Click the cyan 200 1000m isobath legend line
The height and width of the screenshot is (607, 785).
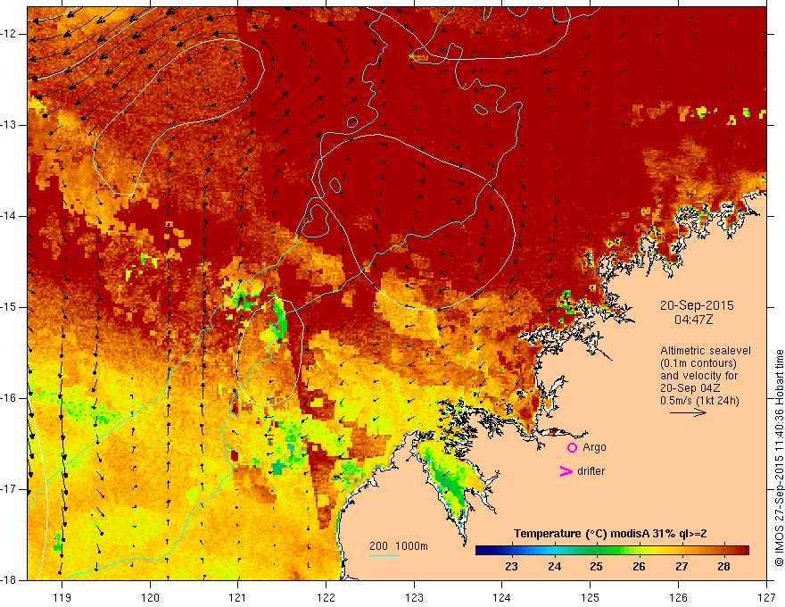tap(384, 555)
